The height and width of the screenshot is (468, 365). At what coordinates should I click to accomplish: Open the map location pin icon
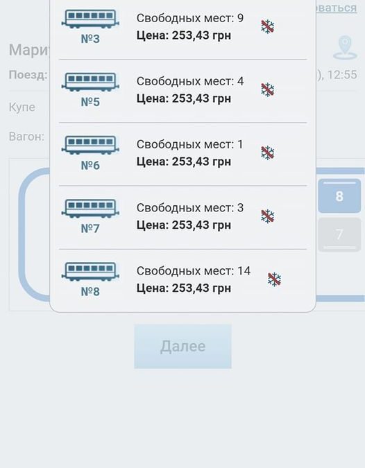click(345, 48)
